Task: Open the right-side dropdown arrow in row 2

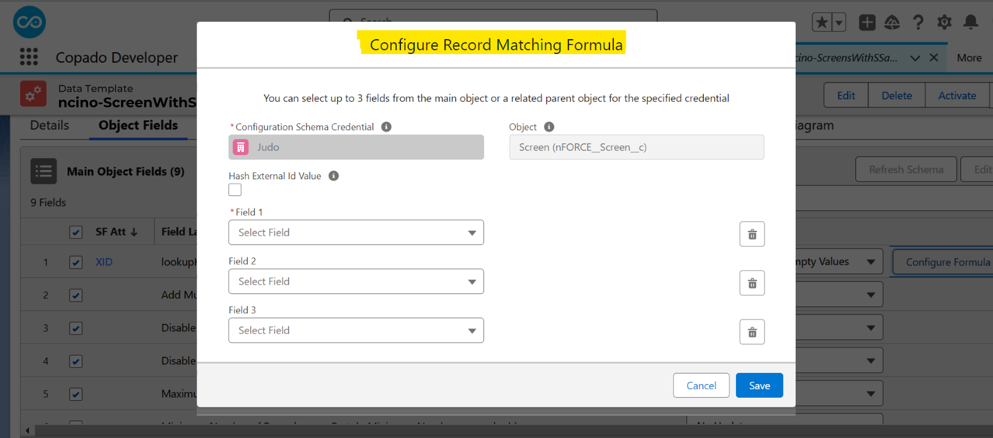Action: [871, 295]
